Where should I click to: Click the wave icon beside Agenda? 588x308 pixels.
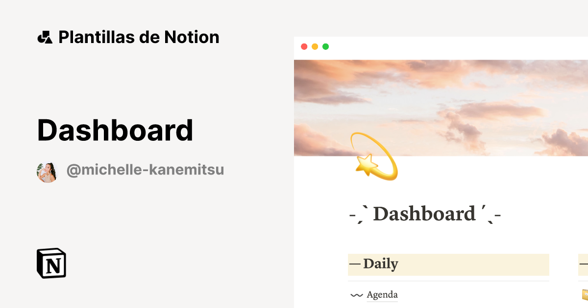pos(356,295)
